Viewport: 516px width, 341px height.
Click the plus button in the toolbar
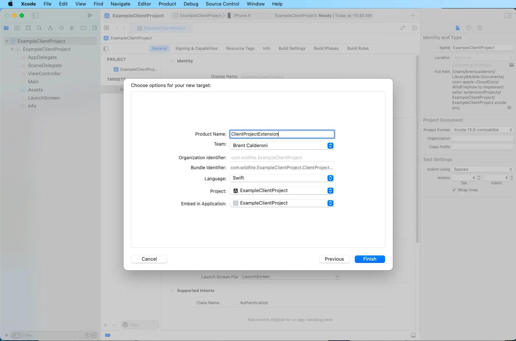coord(413,15)
